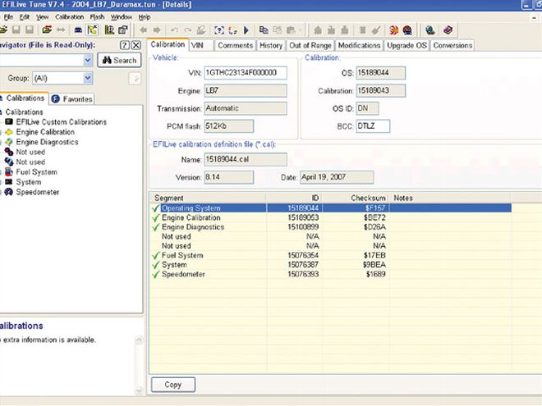Click the blue car toolbar icon
Viewport: 542px width, 406px height.
click(78, 30)
